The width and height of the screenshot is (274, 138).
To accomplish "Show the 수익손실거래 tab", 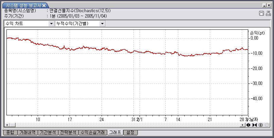I will (x=92, y=132).
